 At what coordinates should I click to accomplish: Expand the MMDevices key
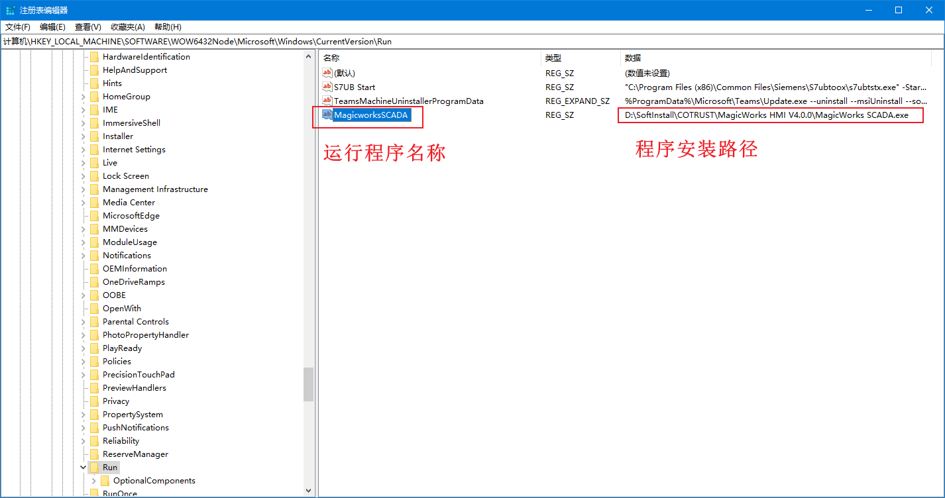tap(83, 229)
